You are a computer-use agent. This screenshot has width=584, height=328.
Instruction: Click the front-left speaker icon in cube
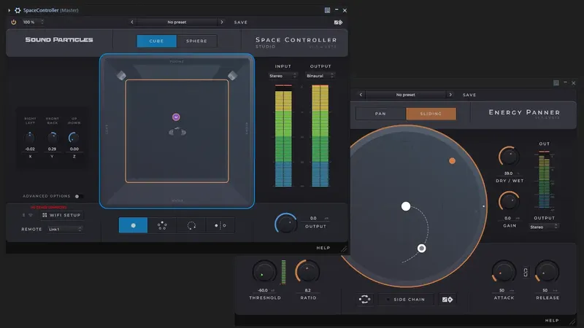[121, 76]
